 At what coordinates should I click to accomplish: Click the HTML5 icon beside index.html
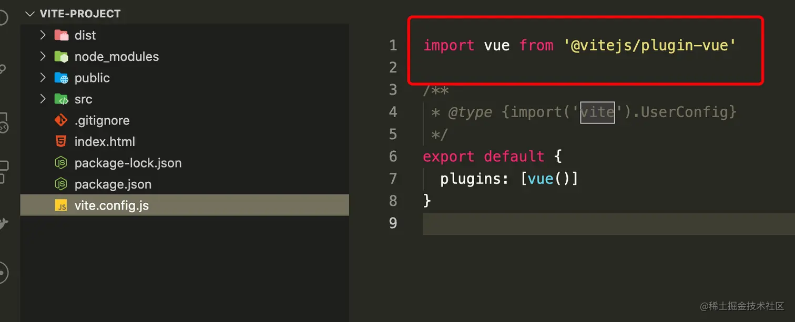pos(61,142)
